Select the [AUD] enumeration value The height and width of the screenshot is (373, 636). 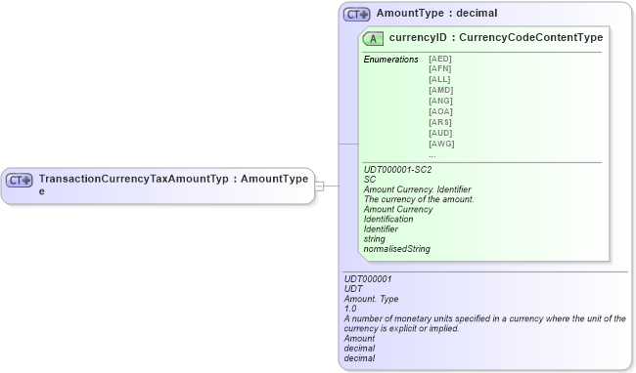pos(440,133)
